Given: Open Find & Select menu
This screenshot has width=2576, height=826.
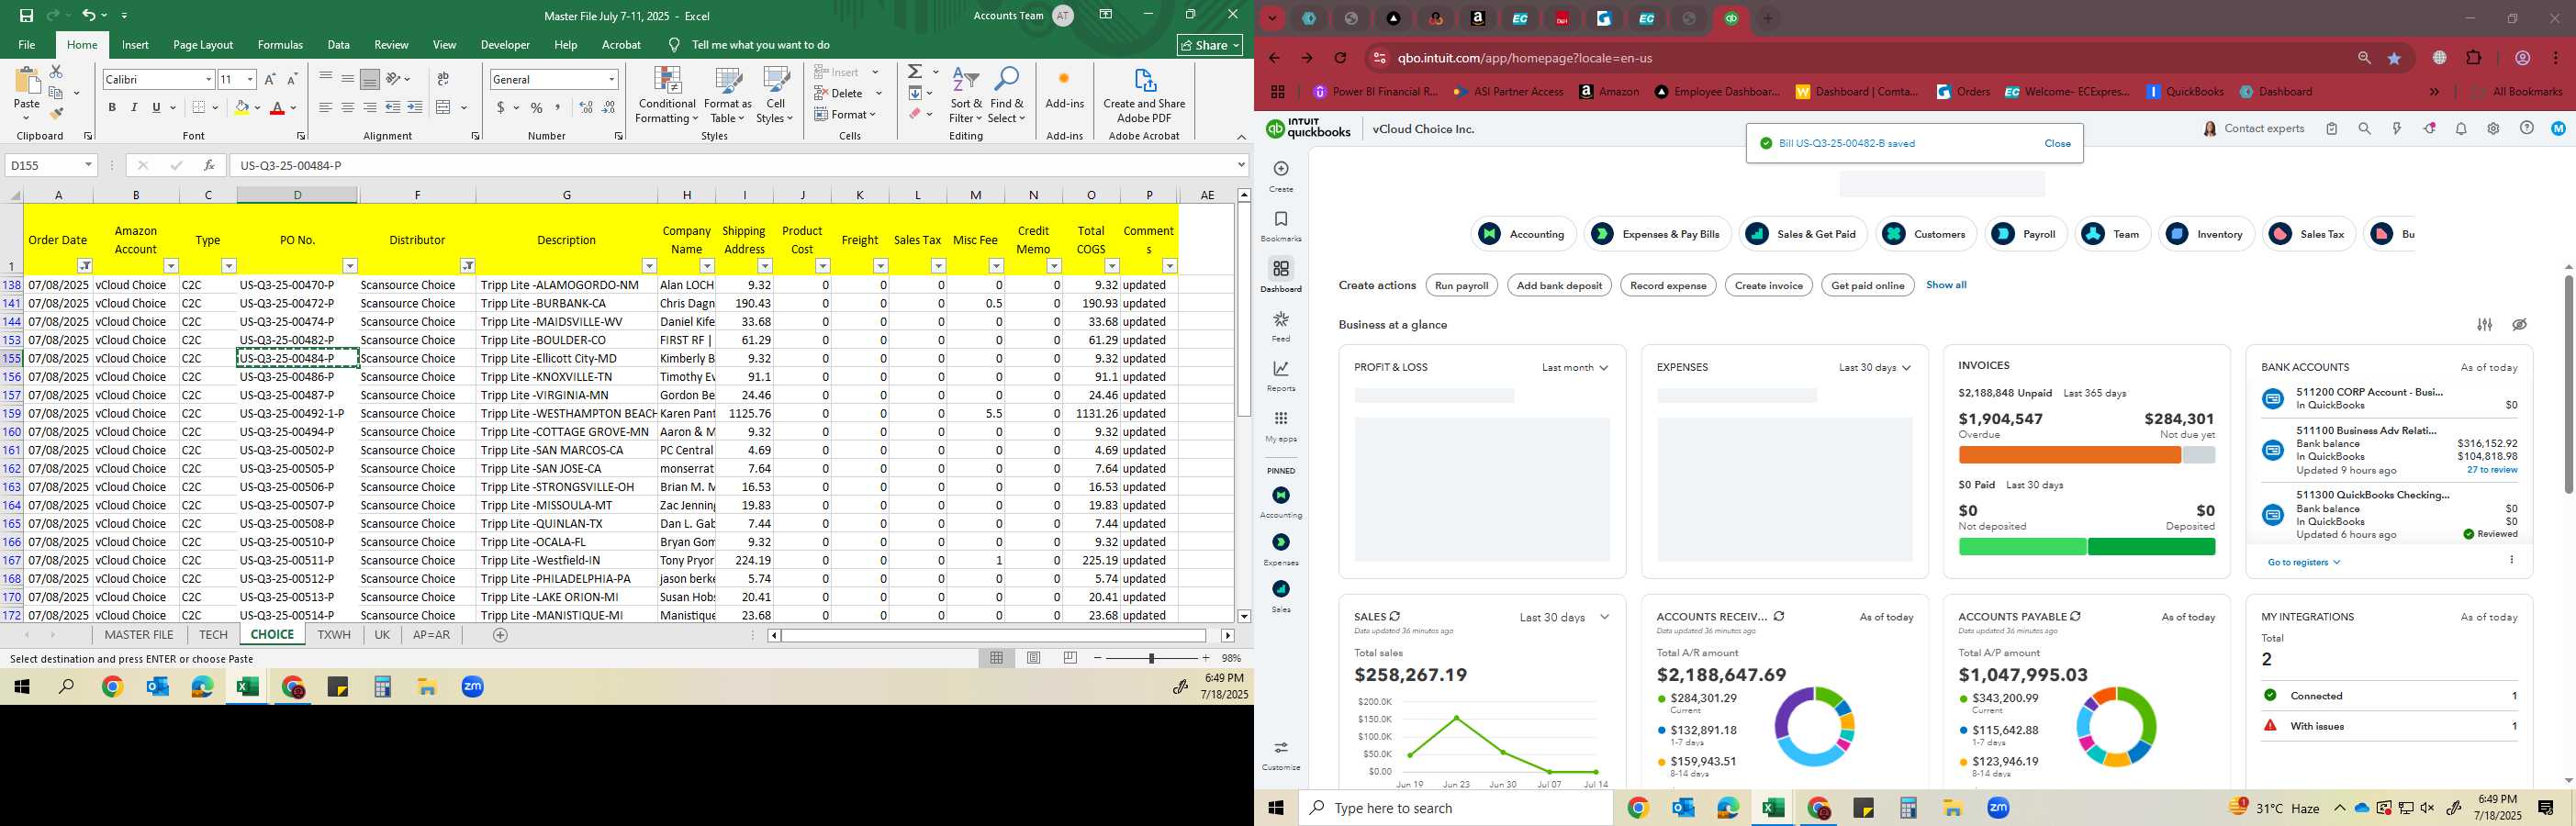Looking at the screenshot, I should click(1007, 96).
